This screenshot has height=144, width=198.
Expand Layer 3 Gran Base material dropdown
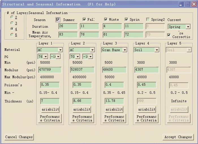pos(124,50)
